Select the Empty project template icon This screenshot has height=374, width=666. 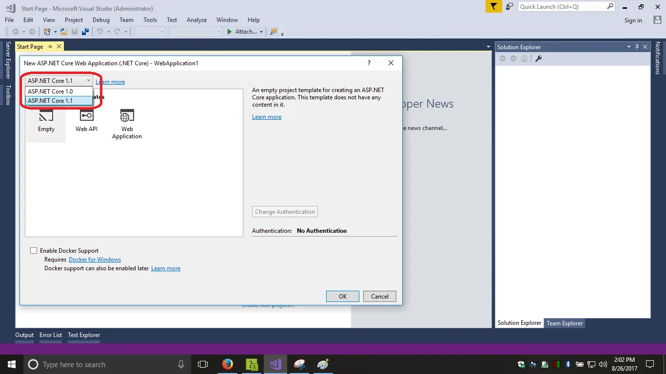coord(46,115)
